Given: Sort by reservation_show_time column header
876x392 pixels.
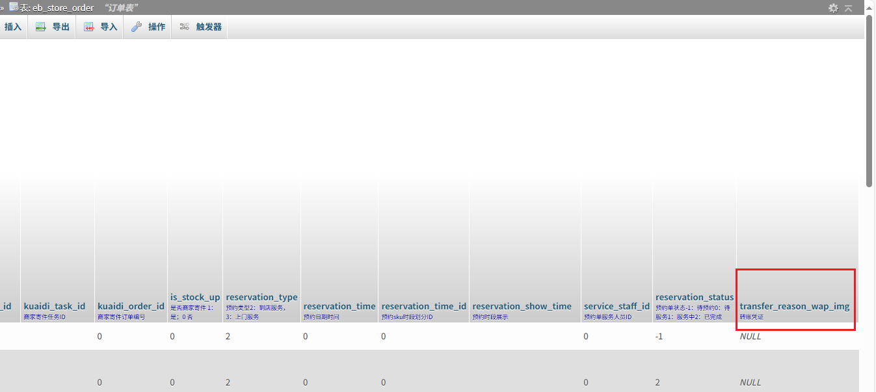Looking at the screenshot, I should coord(522,306).
